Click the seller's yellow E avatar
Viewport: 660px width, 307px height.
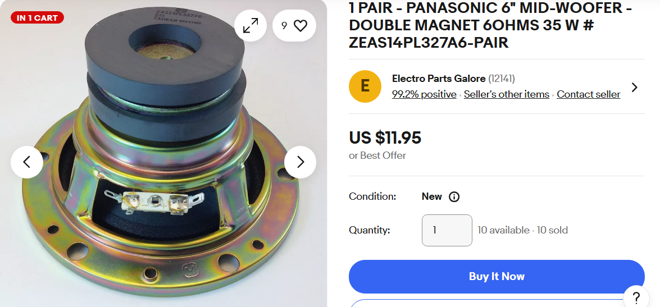point(365,86)
